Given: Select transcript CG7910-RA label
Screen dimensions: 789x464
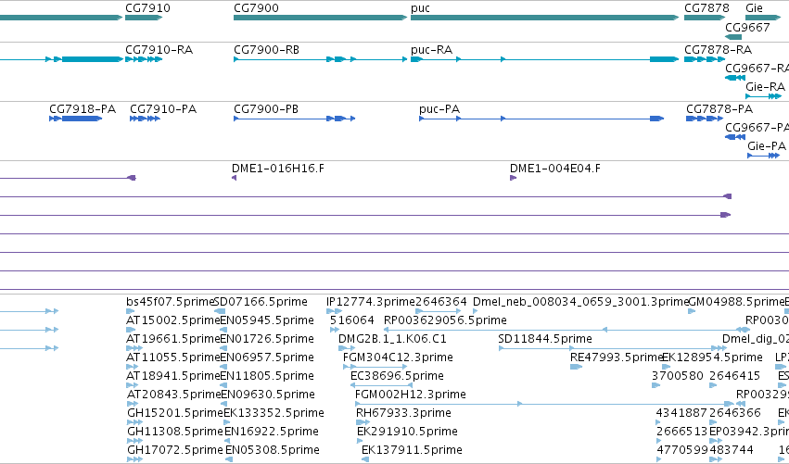Looking at the screenshot, I should coord(159,50).
